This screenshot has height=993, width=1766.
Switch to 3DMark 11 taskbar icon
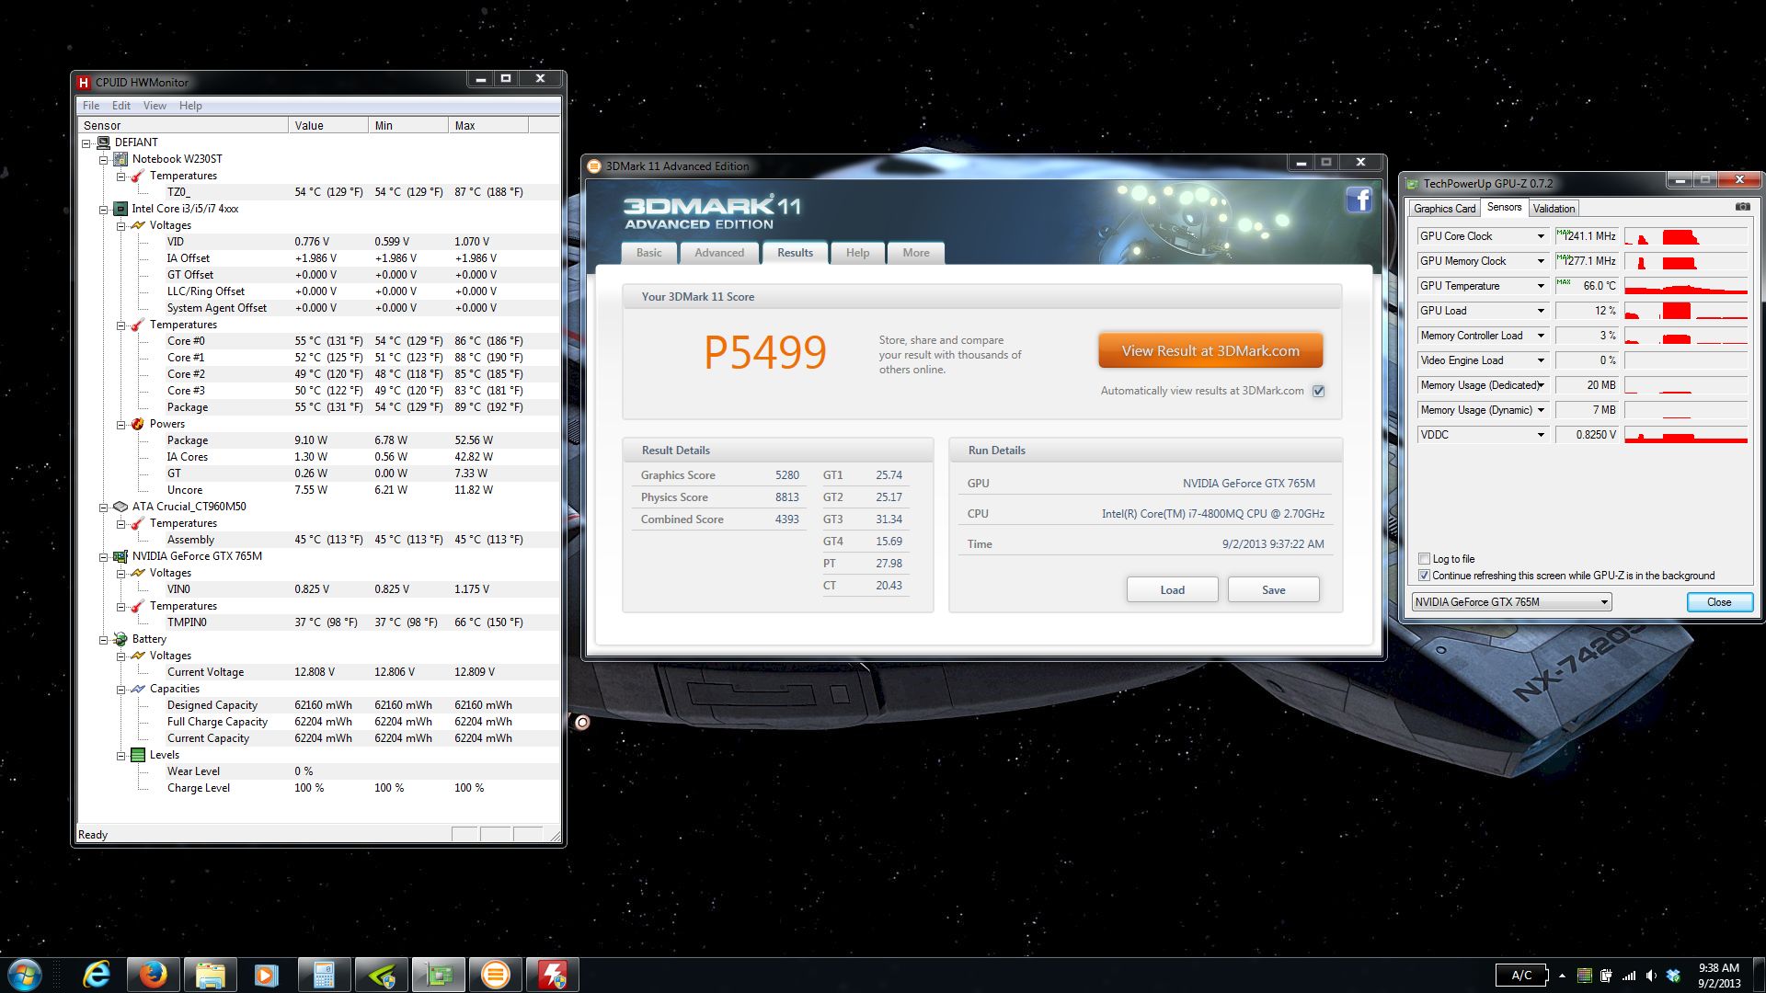pyautogui.click(x=496, y=975)
